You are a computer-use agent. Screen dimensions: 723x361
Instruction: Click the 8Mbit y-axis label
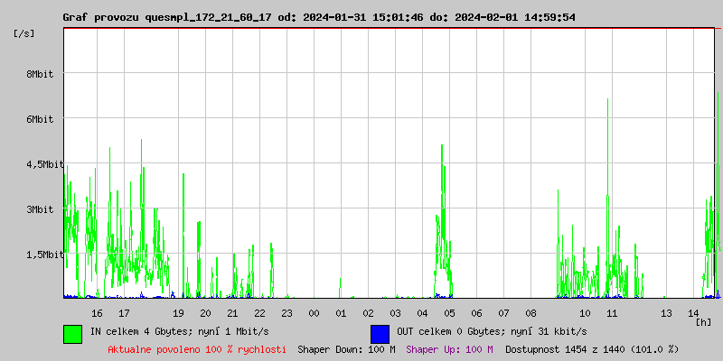[x=40, y=74]
